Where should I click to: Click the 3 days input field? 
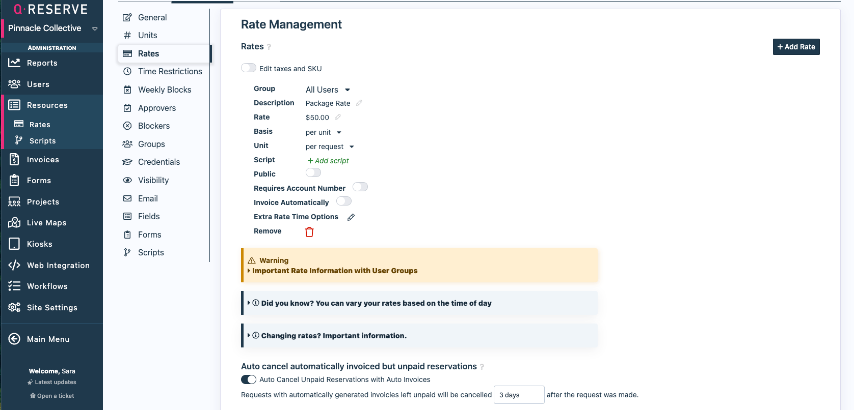(x=519, y=395)
